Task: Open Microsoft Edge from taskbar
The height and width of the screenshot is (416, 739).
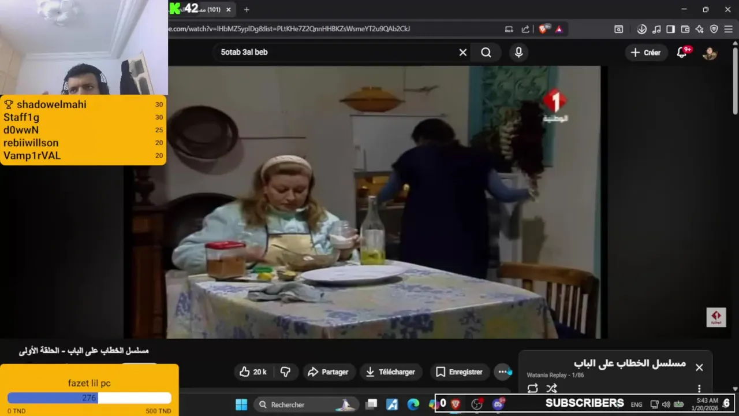Action: click(413, 404)
